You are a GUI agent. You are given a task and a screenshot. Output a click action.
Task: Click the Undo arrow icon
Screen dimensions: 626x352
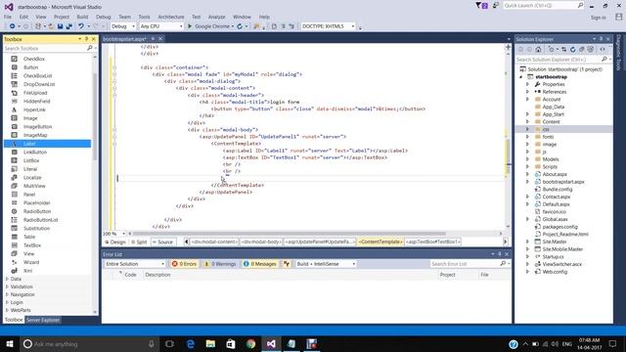[x=81, y=26]
